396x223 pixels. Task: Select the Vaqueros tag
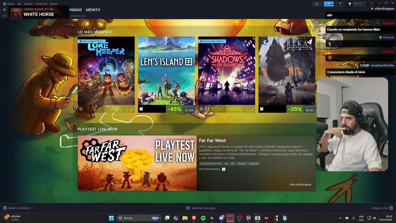tap(254, 164)
